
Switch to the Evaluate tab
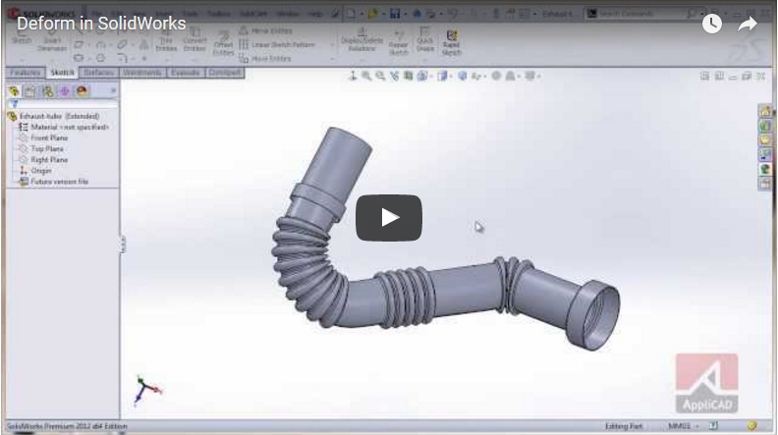185,73
